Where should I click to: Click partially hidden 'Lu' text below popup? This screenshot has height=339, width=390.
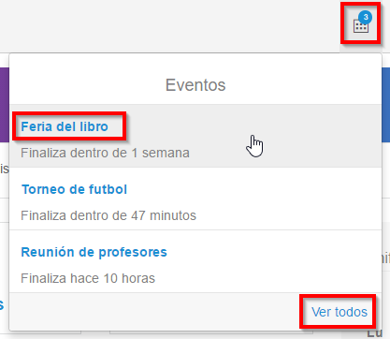point(374,334)
